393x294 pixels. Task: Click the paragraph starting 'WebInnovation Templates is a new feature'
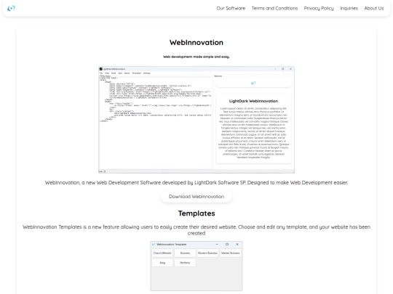pyautogui.click(x=196, y=230)
